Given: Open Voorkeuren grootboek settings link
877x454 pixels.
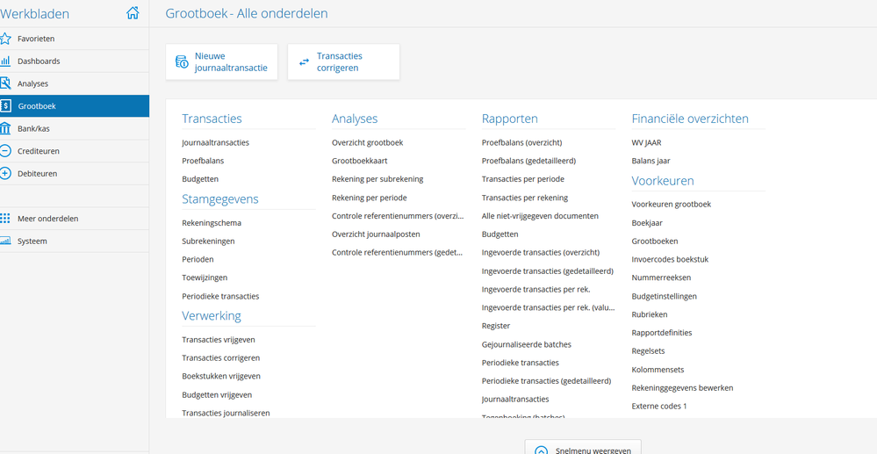Looking at the screenshot, I should pyautogui.click(x=672, y=205).
